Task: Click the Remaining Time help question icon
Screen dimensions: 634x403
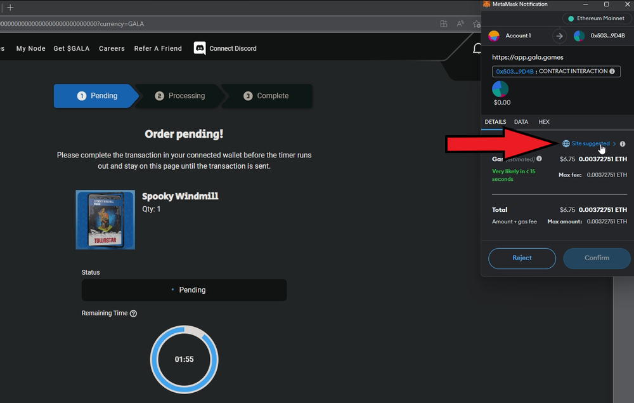Action: tap(133, 314)
